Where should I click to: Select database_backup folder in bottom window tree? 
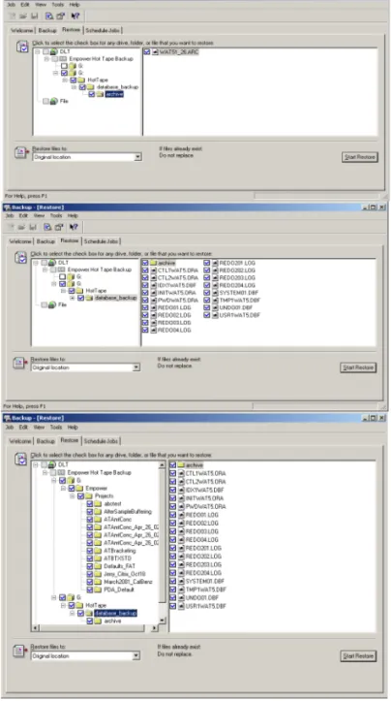(x=115, y=614)
